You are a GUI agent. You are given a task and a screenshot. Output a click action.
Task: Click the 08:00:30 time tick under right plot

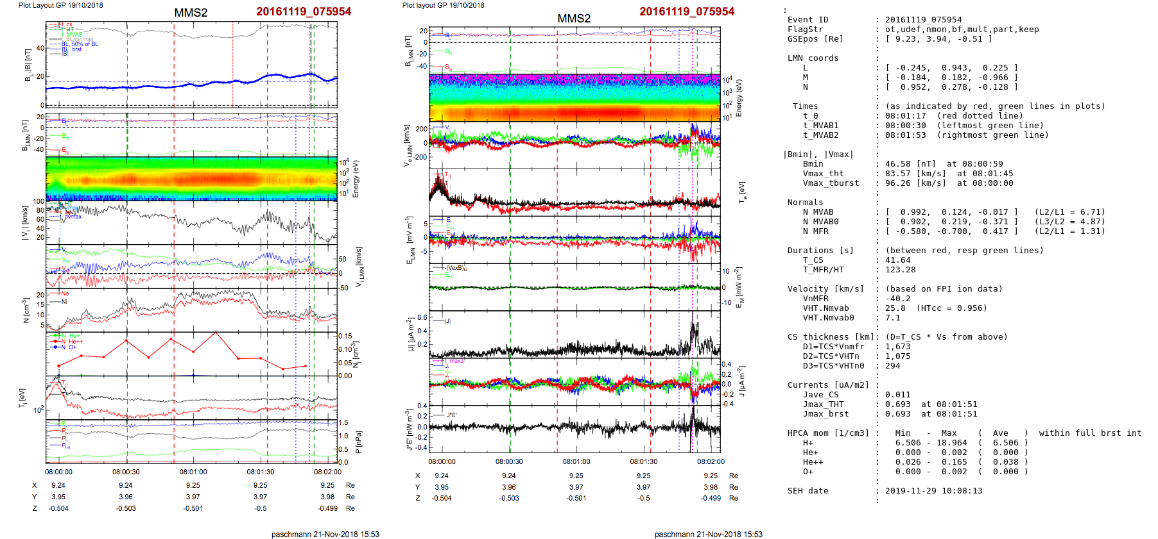pos(509,461)
